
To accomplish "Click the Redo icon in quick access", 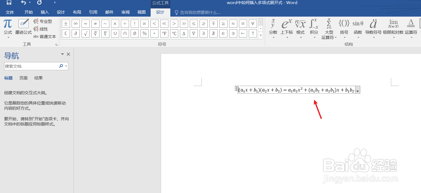I will click(40, 3).
